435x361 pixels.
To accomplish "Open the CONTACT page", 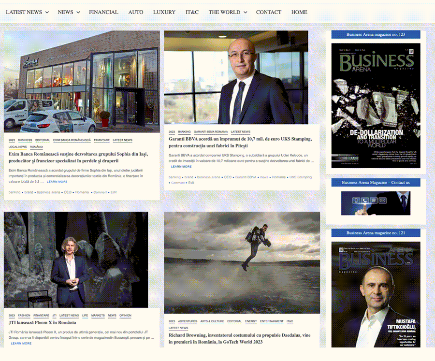I will click(269, 12).
